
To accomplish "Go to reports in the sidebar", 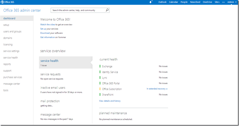I will point(7,64).
